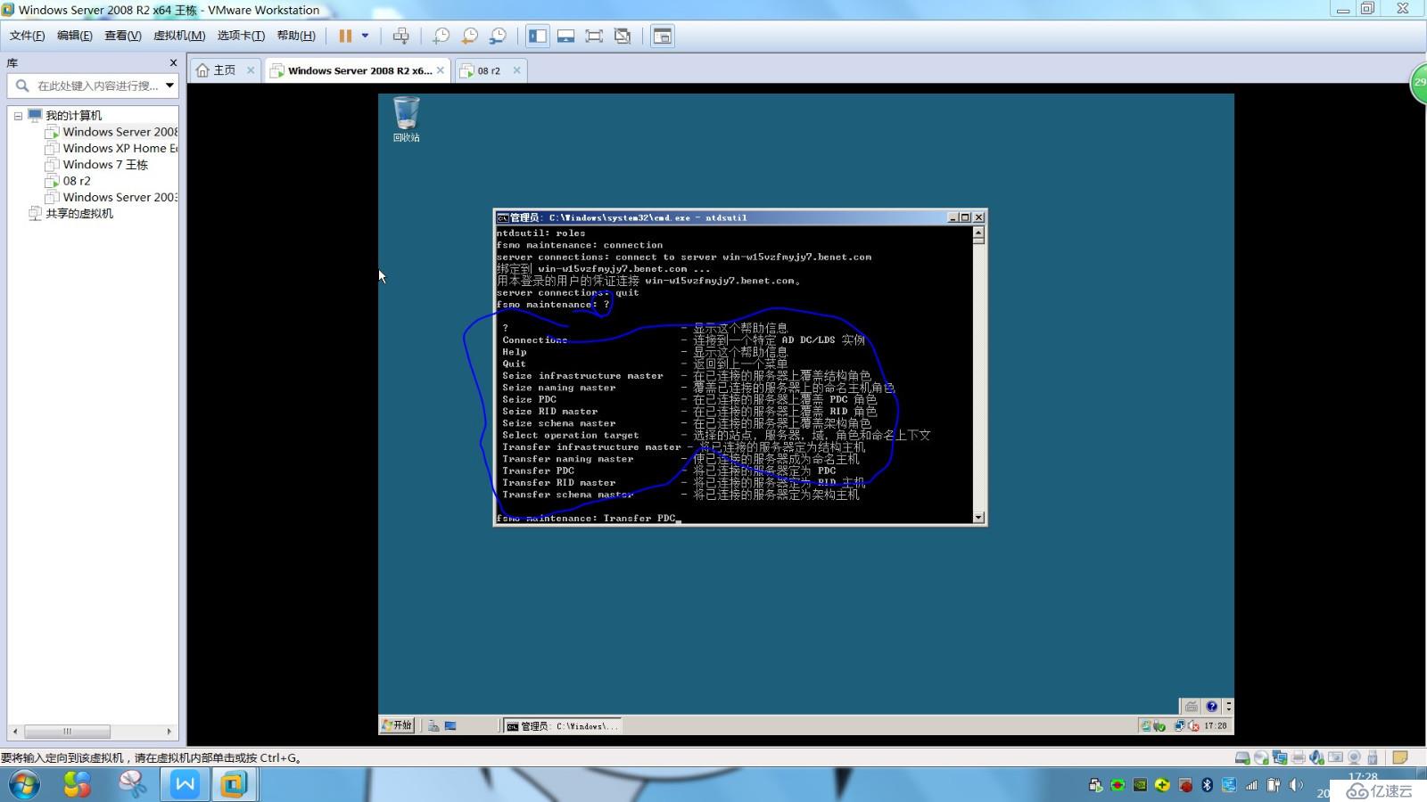Image resolution: width=1427 pixels, height=802 pixels.
Task: Open the Recycle Bin in guest desktop
Action: [x=406, y=119]
